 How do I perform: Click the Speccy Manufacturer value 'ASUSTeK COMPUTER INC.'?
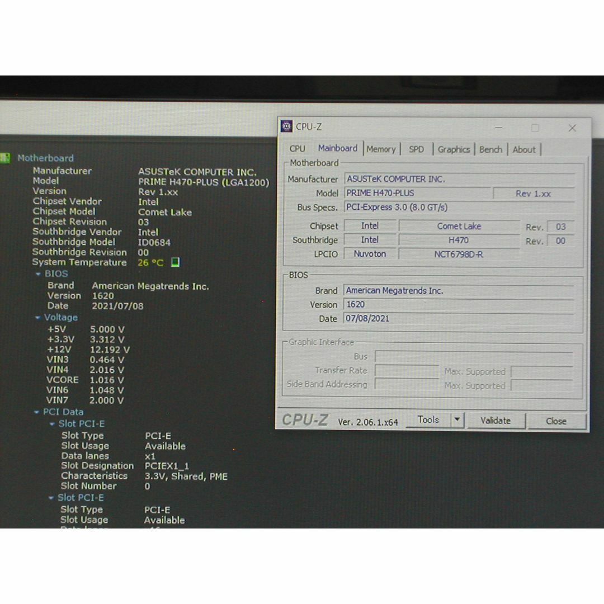click(x=197, y=172)
